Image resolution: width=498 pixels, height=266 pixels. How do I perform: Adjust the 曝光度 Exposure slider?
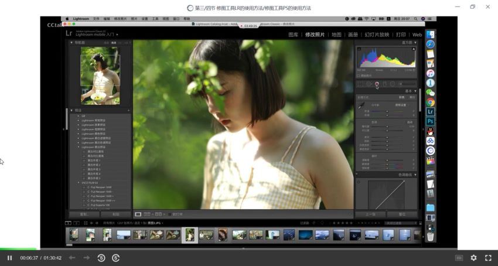pos(387,127)
